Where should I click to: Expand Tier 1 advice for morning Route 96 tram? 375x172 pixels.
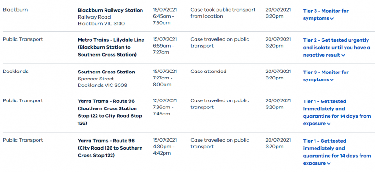tap(337, 112)
